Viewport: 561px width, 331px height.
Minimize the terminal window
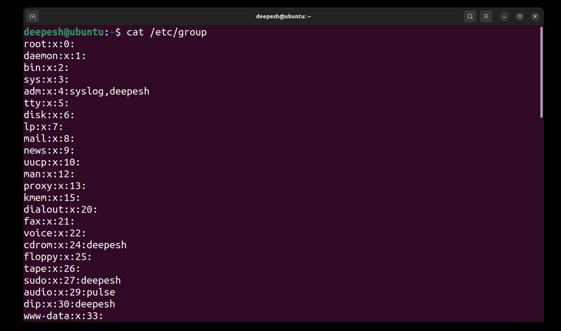tap(505, 16)
